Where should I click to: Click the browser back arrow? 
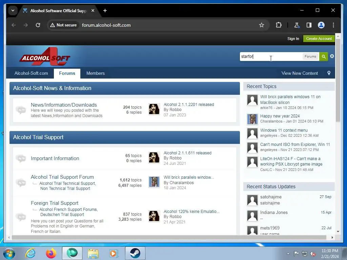click(x=14, y=25)
